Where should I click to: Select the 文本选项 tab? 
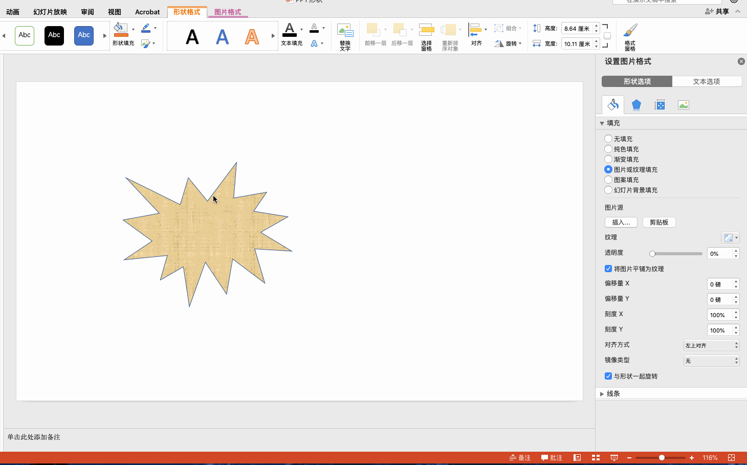click(706, 81)
